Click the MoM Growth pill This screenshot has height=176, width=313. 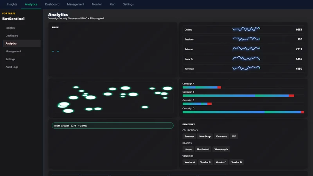113,126
